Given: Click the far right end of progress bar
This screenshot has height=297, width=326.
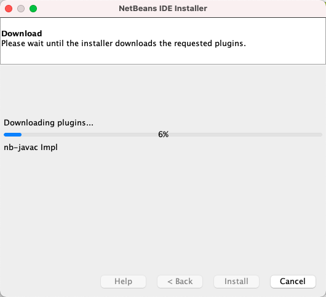Looking at the screenshot, I should [x=320, y=135].
